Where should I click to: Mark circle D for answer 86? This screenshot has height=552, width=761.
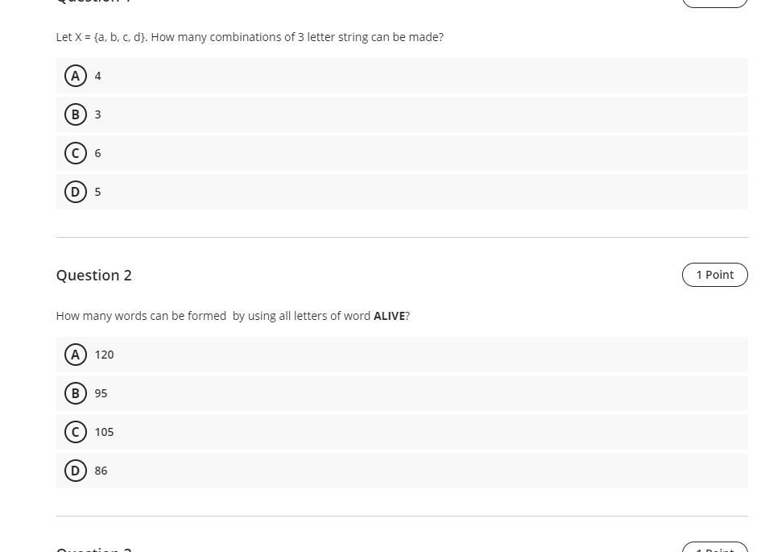pyautogui.click(x=75, y=471)
